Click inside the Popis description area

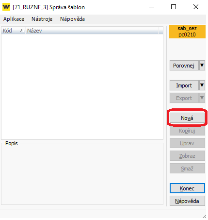coord(82,175)
